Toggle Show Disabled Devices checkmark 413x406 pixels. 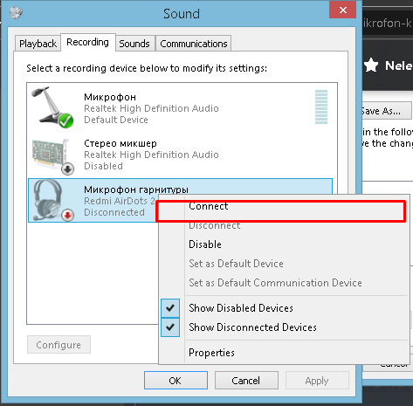170,308
